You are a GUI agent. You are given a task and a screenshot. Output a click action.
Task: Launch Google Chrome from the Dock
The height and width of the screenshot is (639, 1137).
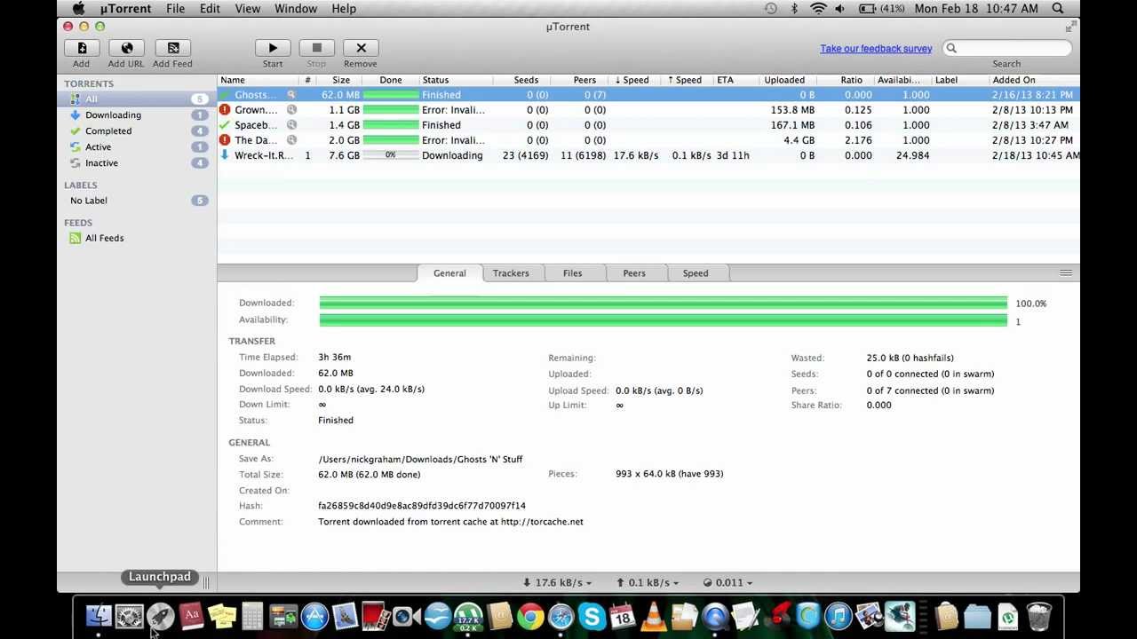pos(530,616)
